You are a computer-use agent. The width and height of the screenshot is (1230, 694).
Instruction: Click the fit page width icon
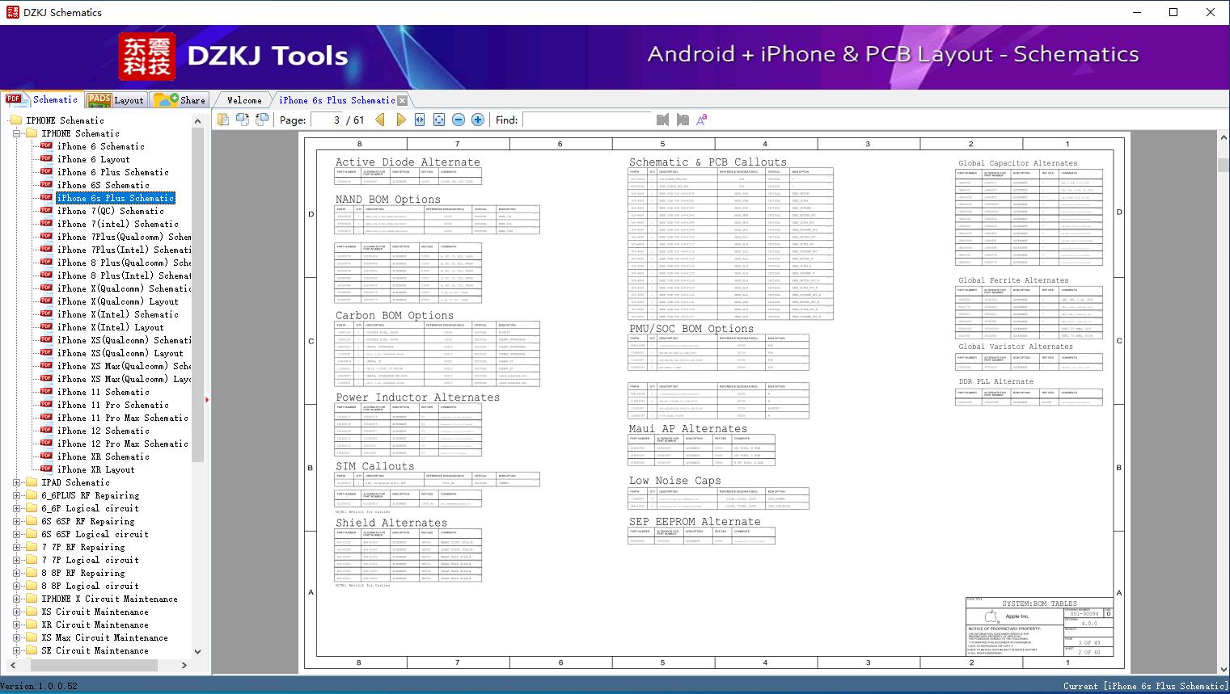point(420,120)
